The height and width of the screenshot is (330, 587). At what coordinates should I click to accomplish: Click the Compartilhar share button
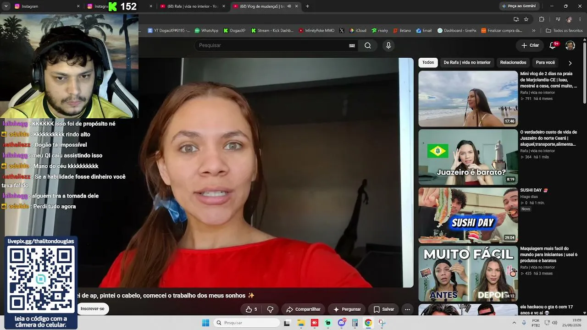303,309
